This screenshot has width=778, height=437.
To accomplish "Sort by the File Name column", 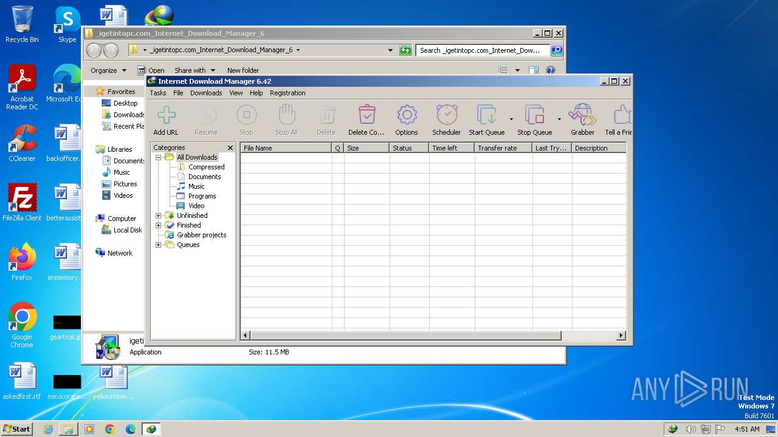I will (286, 148).
